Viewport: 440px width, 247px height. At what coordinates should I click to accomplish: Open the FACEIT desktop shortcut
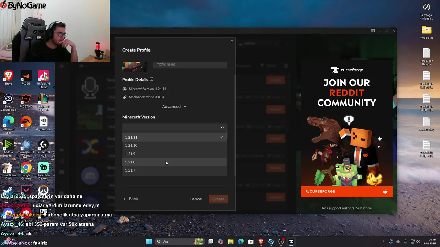point(26,78)
